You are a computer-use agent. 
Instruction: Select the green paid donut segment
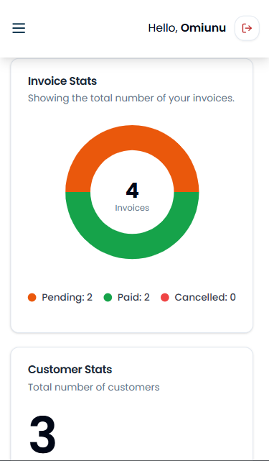[x=132, y=247]
